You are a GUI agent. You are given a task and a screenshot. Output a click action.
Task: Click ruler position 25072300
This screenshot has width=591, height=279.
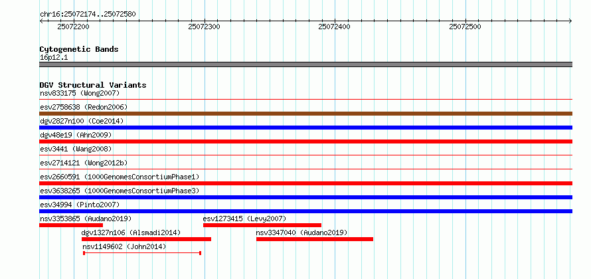204,27
